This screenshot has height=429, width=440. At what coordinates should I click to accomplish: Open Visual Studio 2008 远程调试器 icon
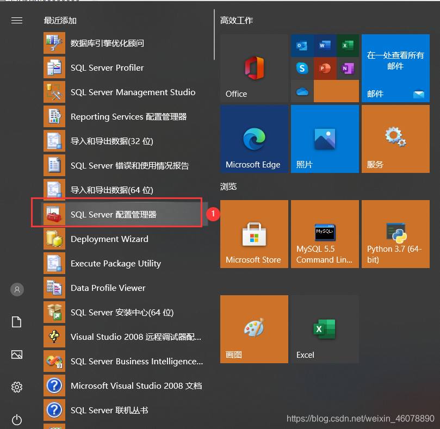pos(54,337)
